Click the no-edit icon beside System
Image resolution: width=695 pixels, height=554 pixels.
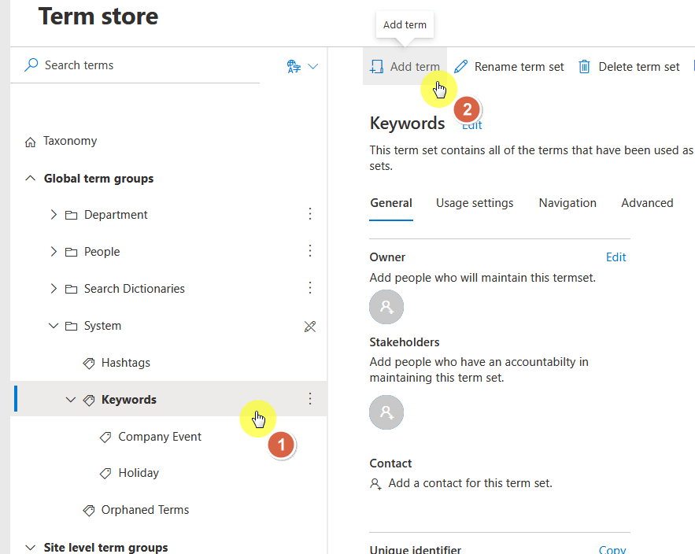click(x=310, y=327)
